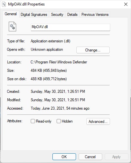Screen dimensions: 131x163
Task: Click the 'Size on disk:' label
Action: 17,79
